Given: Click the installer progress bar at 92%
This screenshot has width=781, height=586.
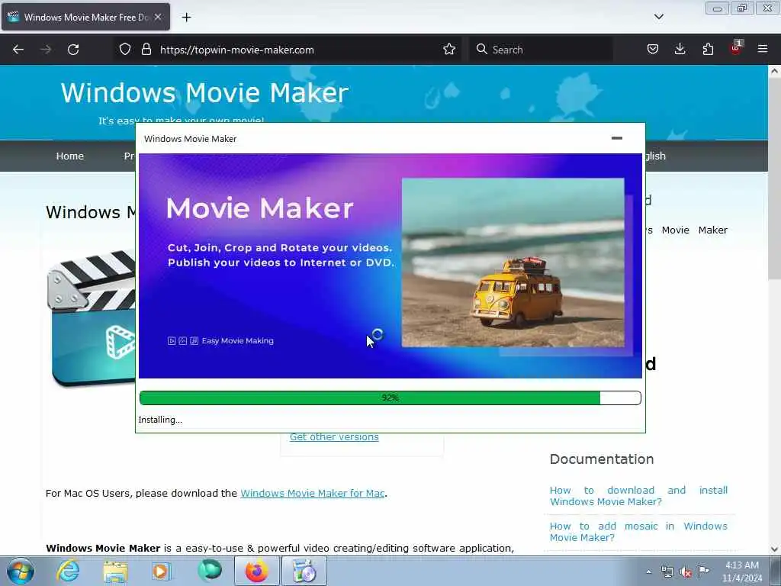Looking at the screenshot, I should click(390, 398).
